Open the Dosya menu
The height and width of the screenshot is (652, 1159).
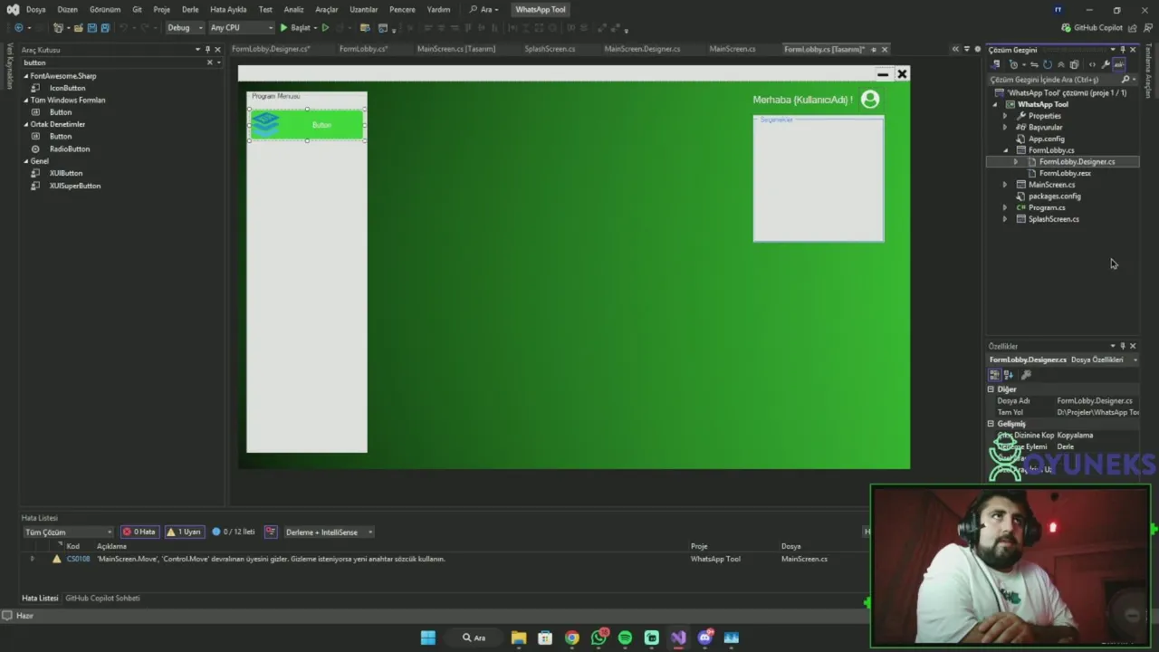35,9
